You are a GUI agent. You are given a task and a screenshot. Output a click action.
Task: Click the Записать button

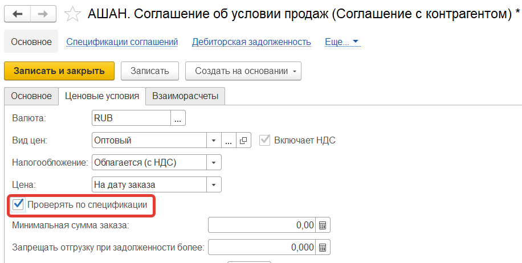[x=150, y=71]
